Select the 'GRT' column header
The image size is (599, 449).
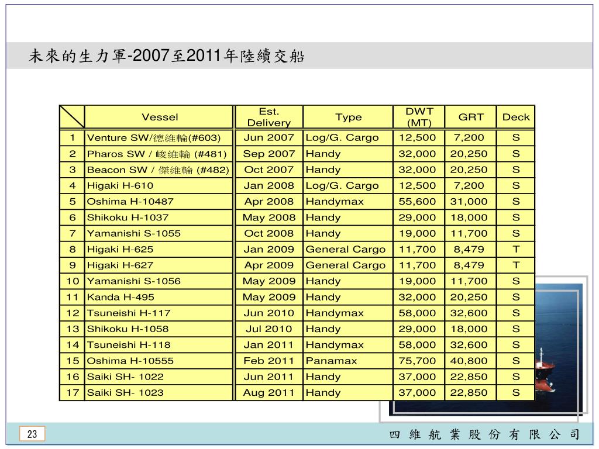click(471, 117)
